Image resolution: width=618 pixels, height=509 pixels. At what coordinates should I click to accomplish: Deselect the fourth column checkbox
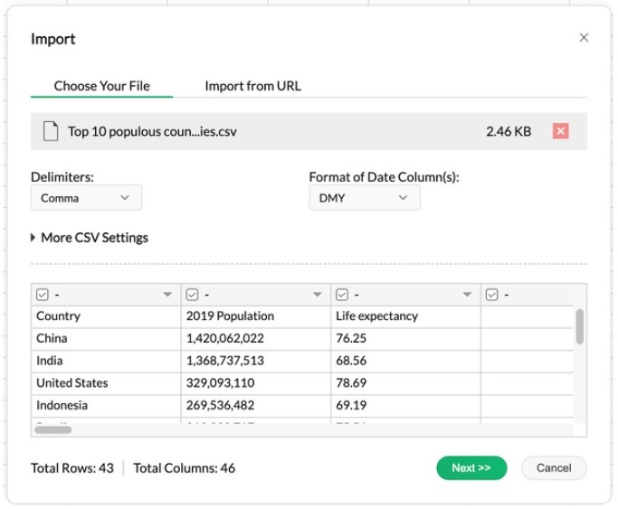491,295
